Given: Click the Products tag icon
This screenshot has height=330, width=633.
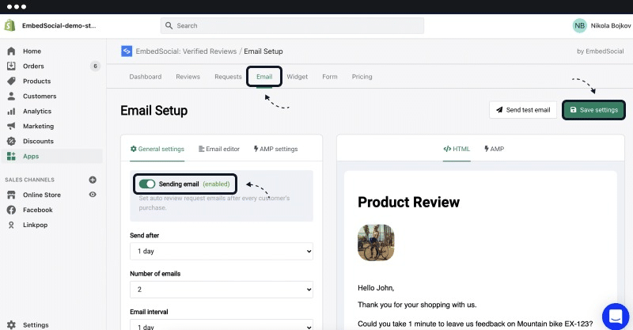Looking at the screenshot, I should pos(11,82).
